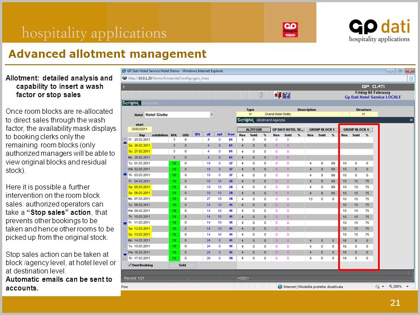Image resolution: width=420 pixels, height=315 pixels.
Task: Select the Mo 07.03.2011 day row
Action: tap(139, 199)
